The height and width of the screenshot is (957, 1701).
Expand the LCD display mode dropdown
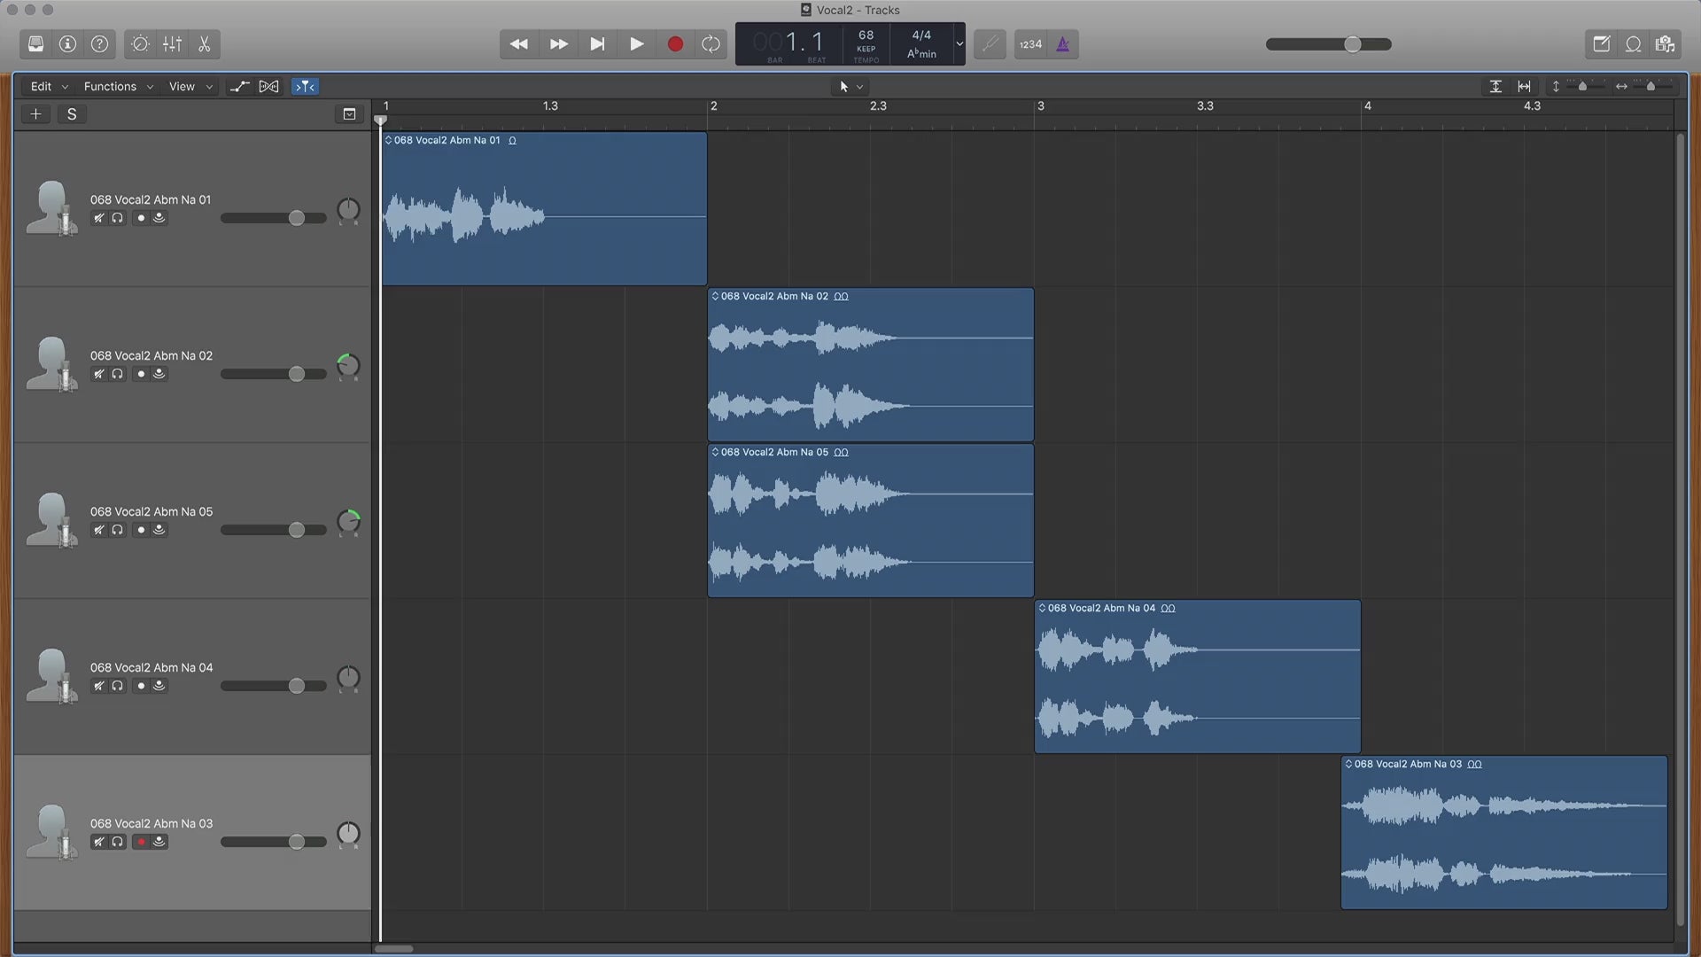click(959, 44)
